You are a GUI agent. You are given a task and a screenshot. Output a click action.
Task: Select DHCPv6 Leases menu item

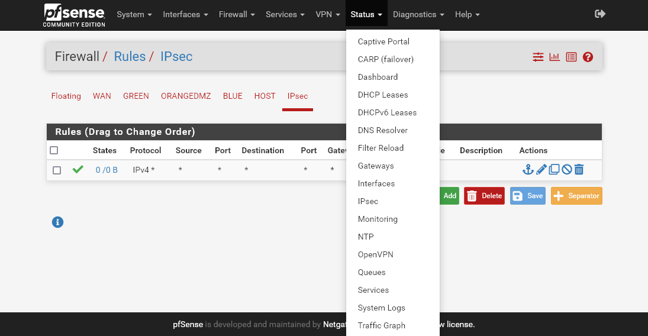tap(392, 113)
